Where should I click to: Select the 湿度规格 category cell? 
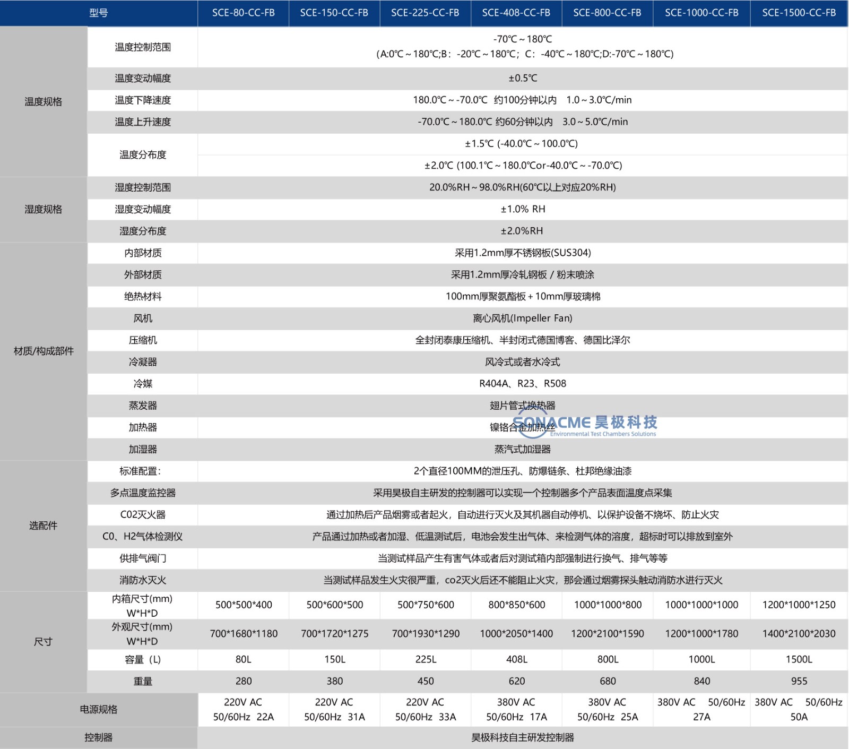coord(44,209)
